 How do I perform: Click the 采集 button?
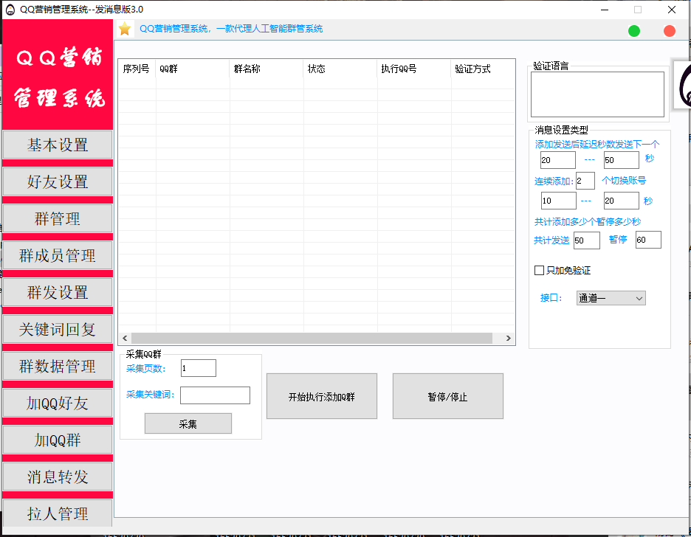(188, 423)
